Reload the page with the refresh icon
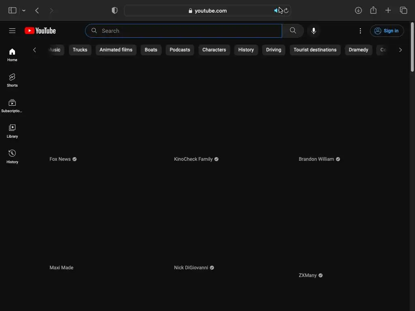This screenshot has width=415, height=311. [286, 11]
